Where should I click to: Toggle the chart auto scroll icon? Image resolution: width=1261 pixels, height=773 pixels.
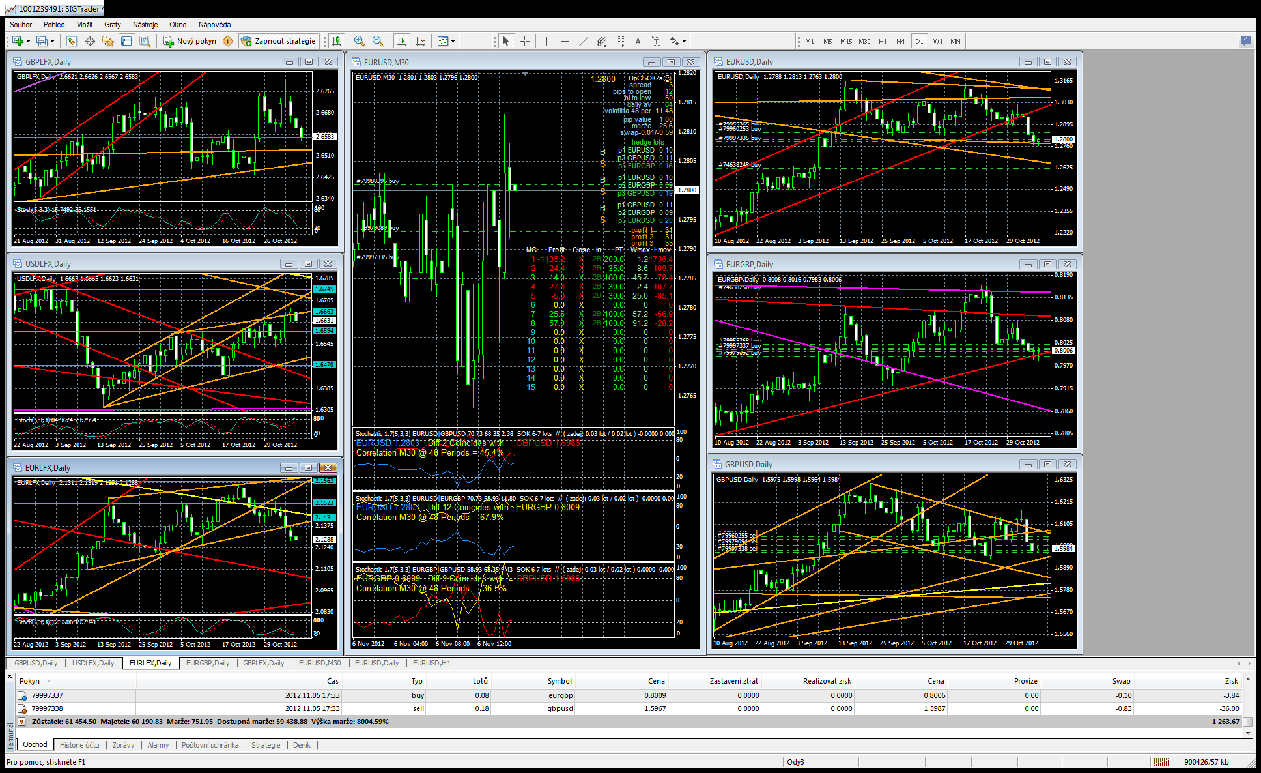(x=402, y=41)
